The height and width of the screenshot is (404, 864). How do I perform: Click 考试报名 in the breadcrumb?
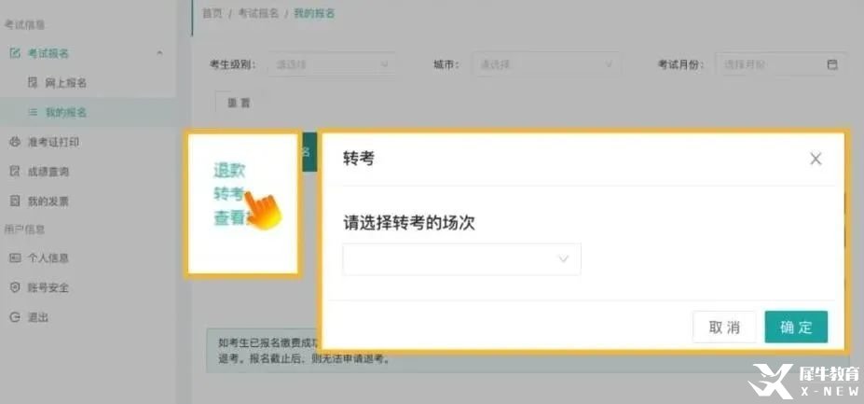258,14
